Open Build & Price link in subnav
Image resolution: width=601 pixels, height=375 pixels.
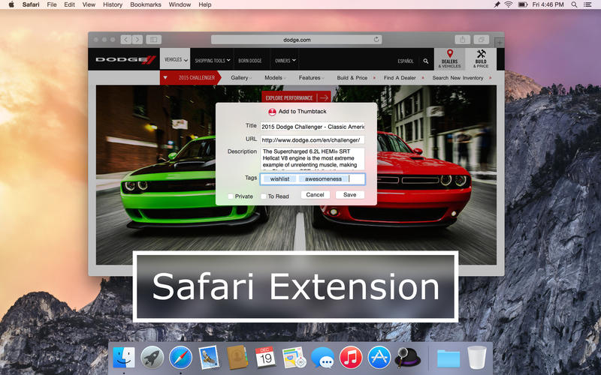[x=352, y=78]
